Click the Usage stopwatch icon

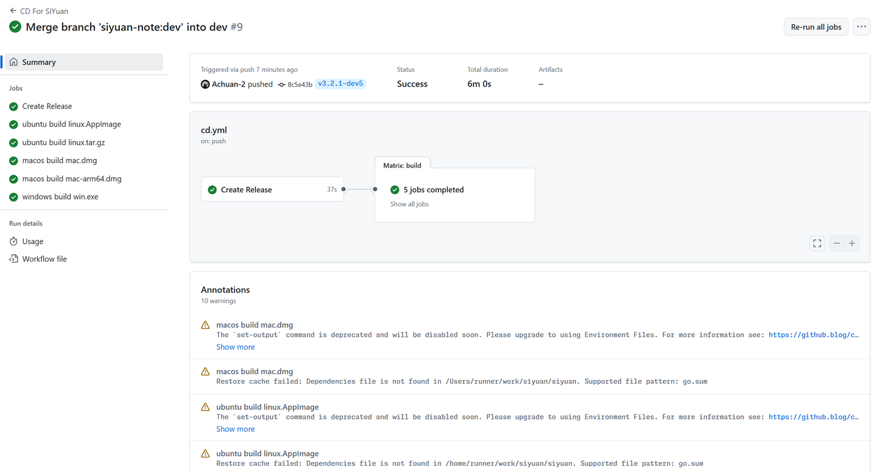tap(13, 241)
